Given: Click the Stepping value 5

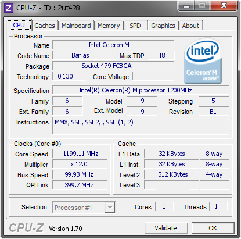Looking at the screenshot, I should coord(214,101).
